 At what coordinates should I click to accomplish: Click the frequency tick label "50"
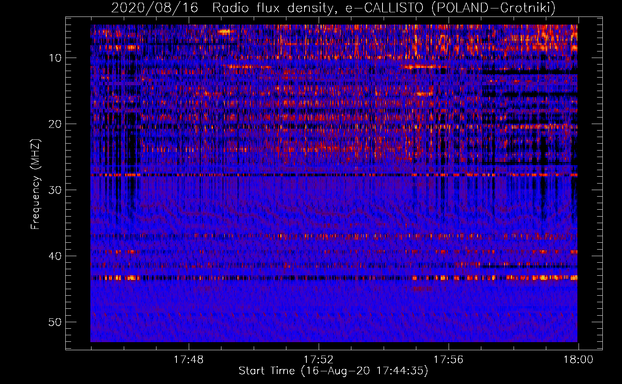pyautogui.click(x=55, y=322)
